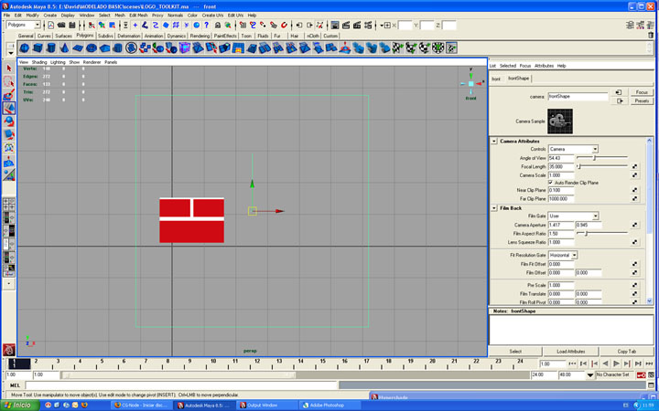
Task: Click the Focus button
Action: pos(642,92)
